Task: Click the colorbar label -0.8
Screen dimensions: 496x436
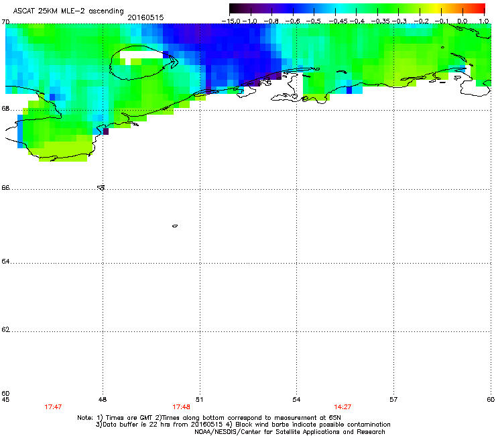Action: [x=271, y=21]
